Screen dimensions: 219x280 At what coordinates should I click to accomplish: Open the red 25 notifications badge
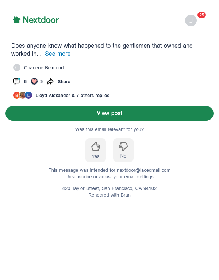coord(201,15)
